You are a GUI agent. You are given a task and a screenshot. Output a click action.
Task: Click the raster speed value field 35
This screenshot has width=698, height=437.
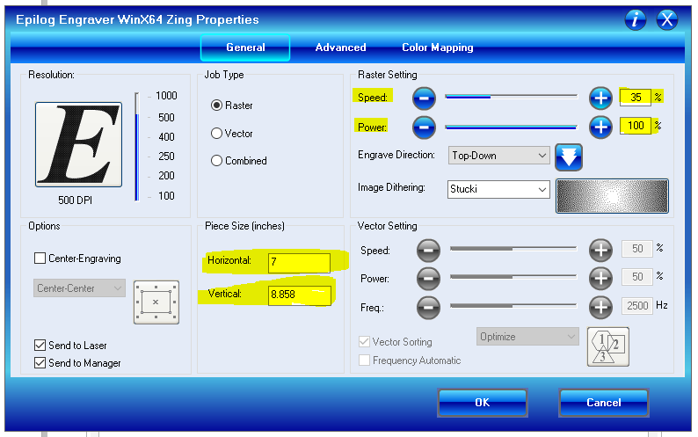click(636, 98)
